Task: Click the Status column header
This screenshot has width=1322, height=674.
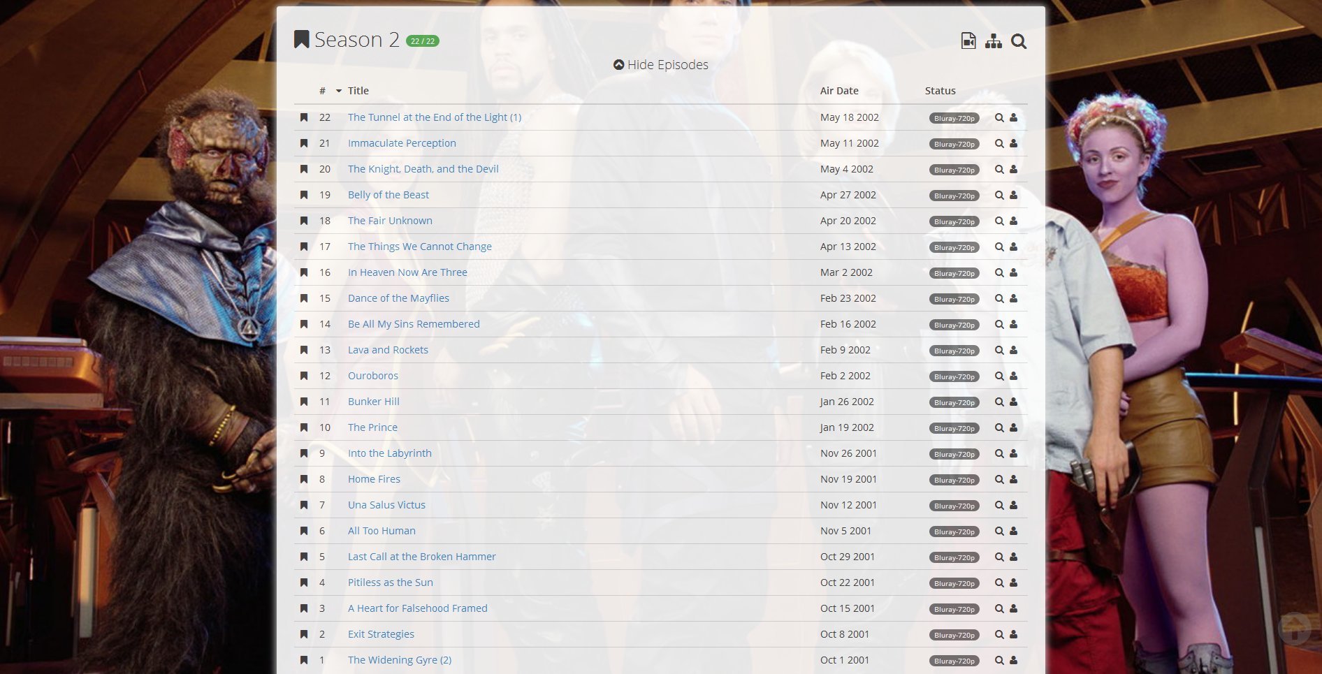Action: [940, 91]
